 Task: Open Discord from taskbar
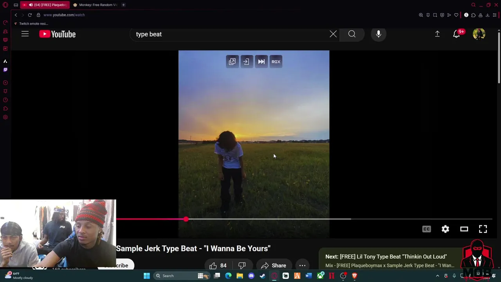click(x=251, y=276)
